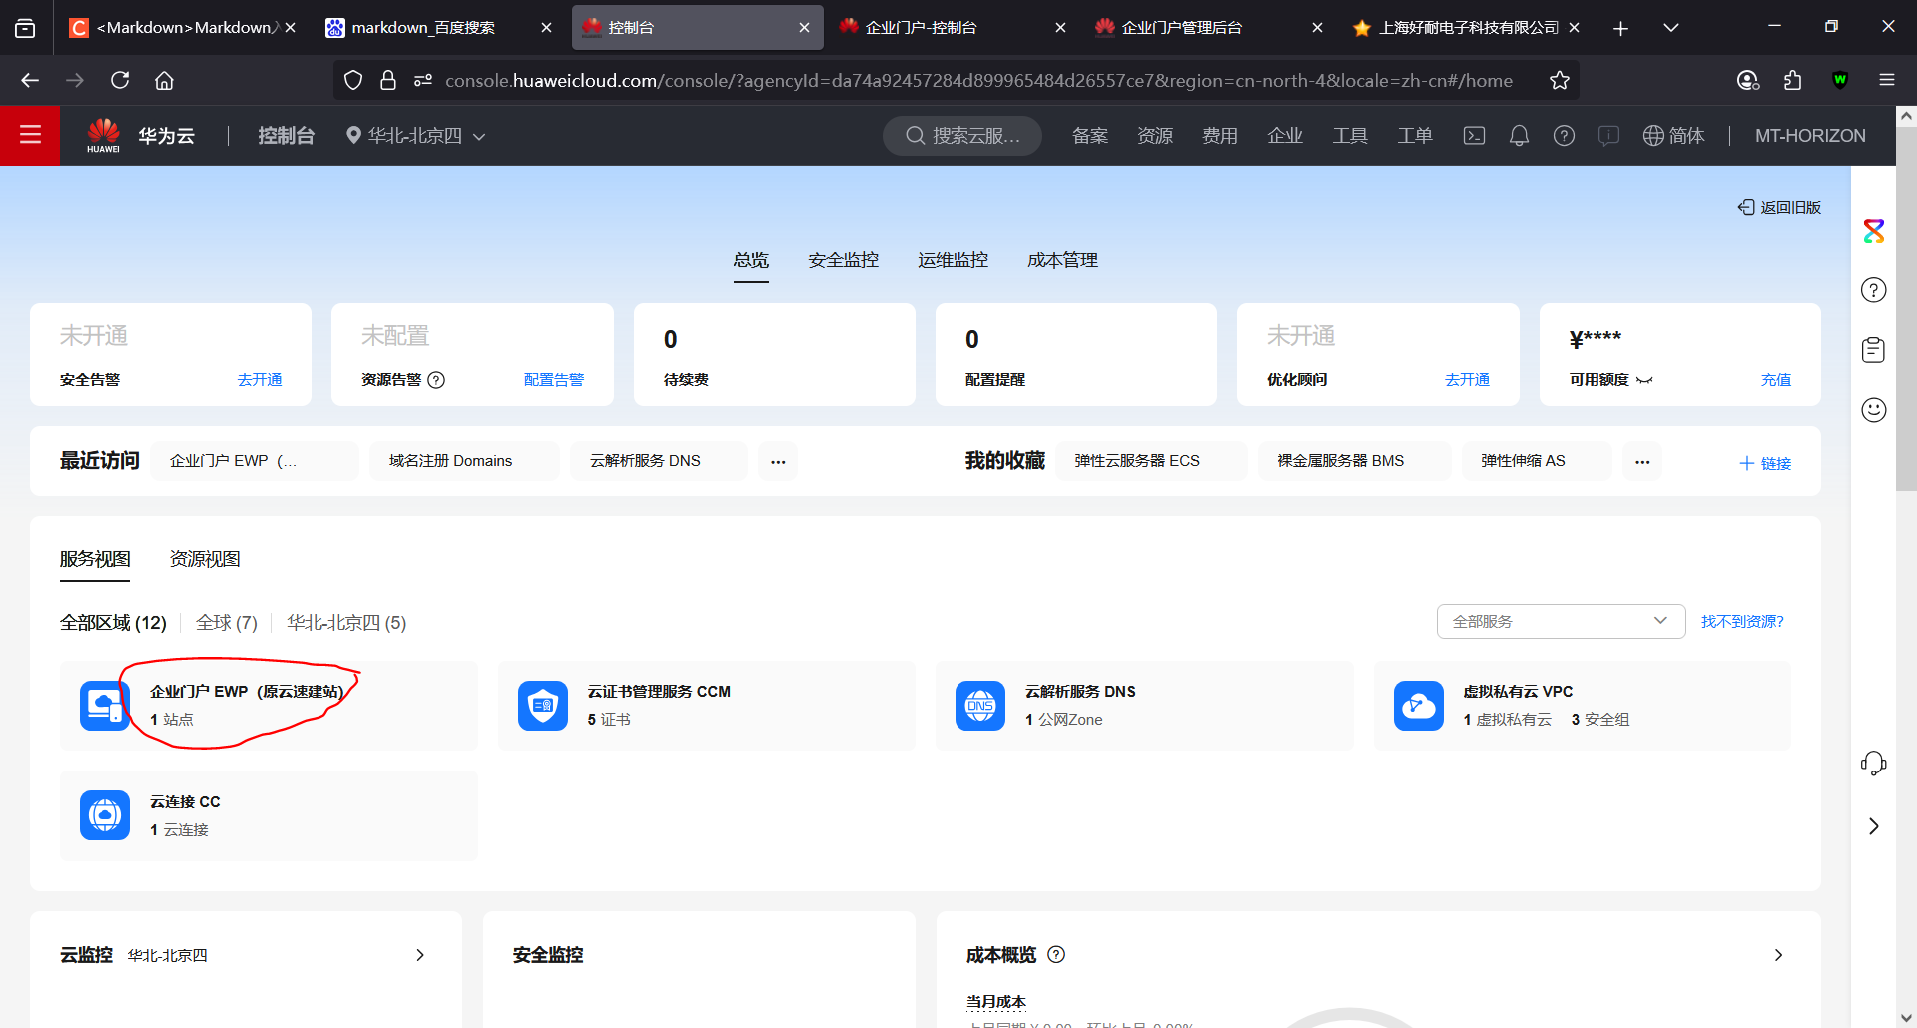Click the search magnifier icon

pyautogui.click(x=915, y=136)
